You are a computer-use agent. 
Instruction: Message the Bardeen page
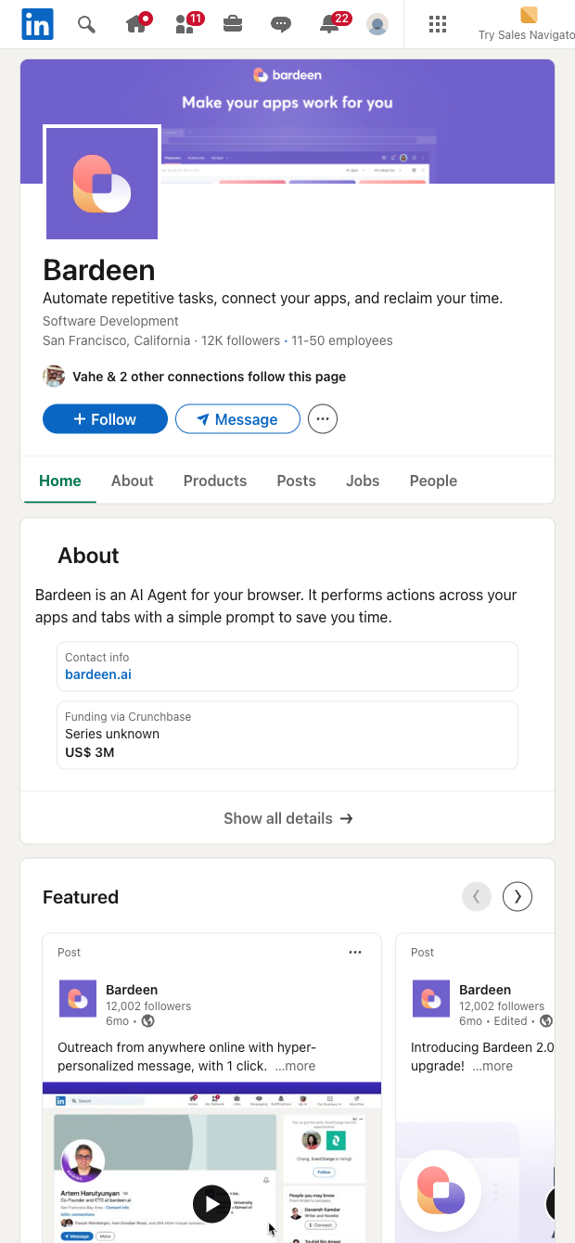[237, 418]
